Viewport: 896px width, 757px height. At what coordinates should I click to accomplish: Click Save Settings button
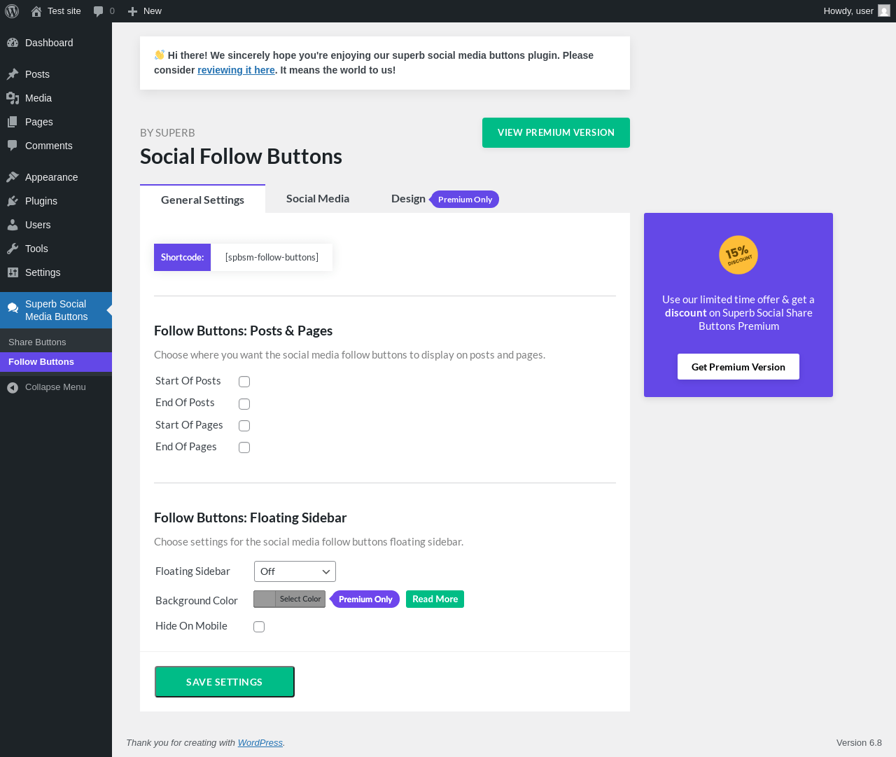click(x=225, y=682)
